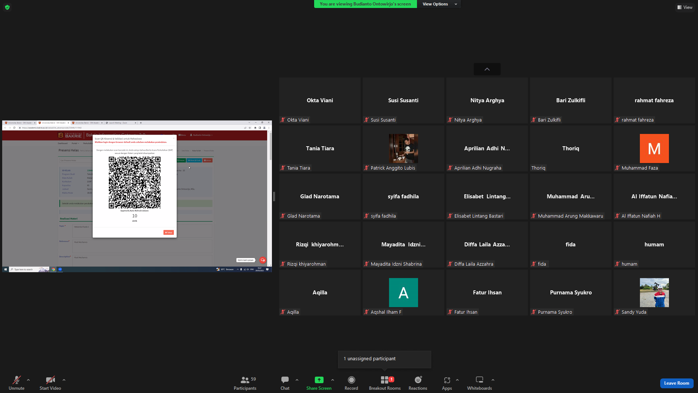Switch to Launch Meeting - Zoom browser tab
The height and width of the screenshot is (393, 698).
pos(121,123)
